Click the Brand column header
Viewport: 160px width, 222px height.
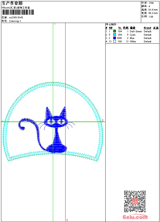point(147,28)
